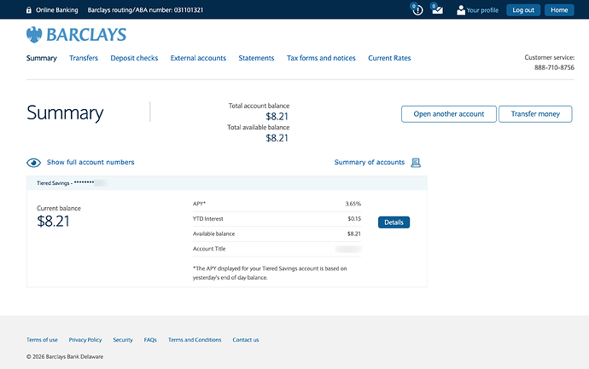The width and height of the screenshot is (589, 369).
Task: Click the Account Title row label
Action: tap(209, 249)
